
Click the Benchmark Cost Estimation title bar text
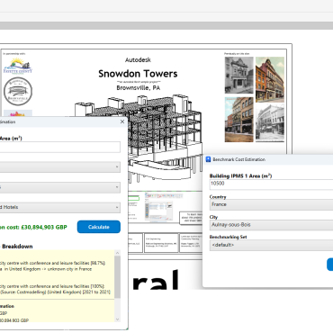[239, 159]
